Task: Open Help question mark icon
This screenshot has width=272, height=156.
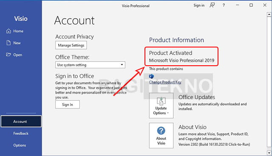Action: point(224,6)
